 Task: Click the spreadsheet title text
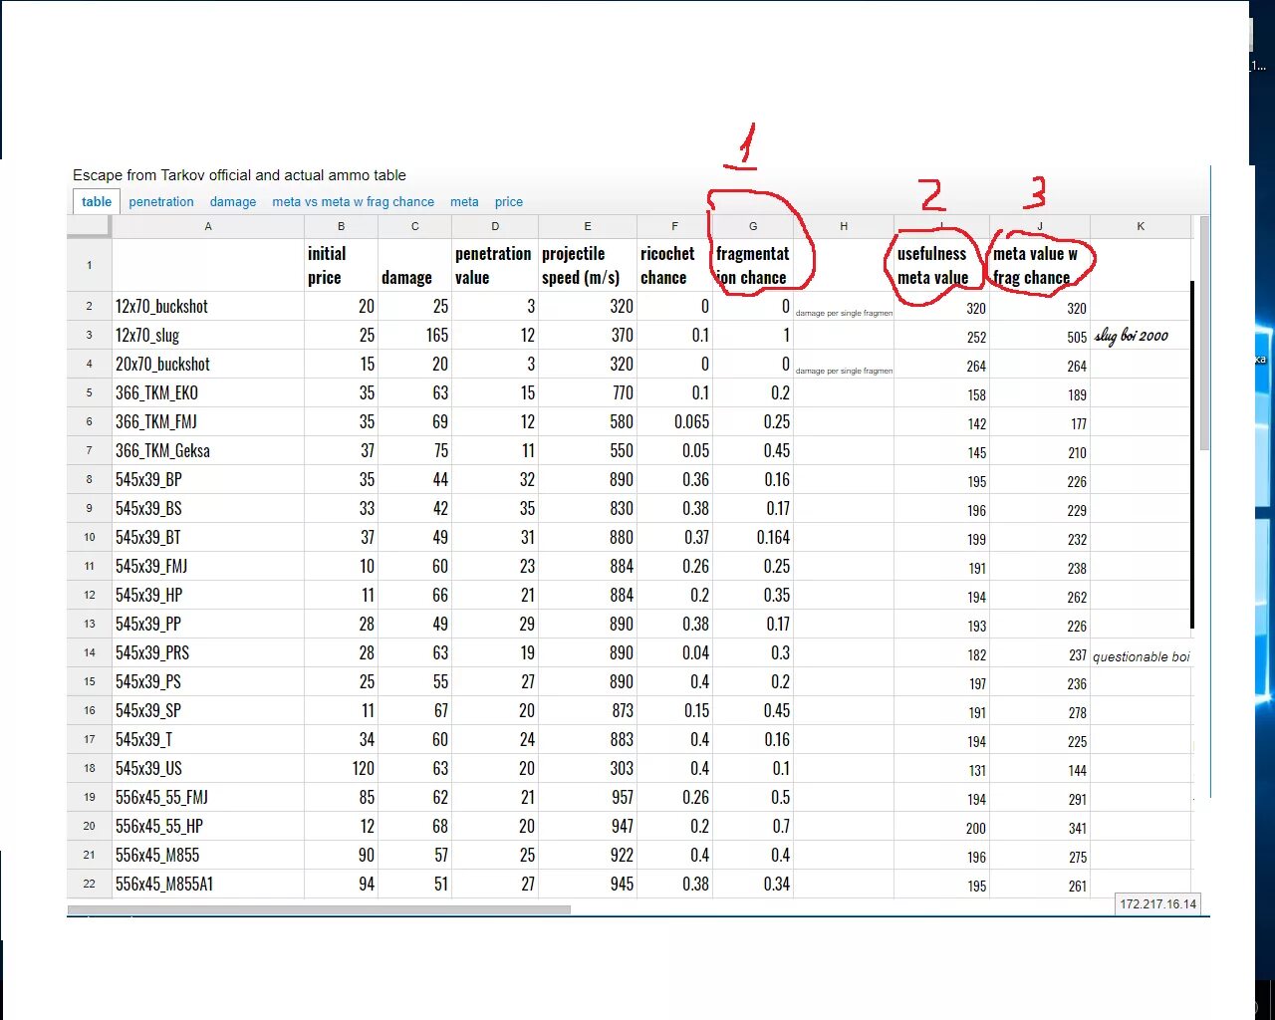tap(239, 175)
